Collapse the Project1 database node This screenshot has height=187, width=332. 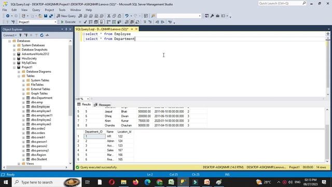14,67
